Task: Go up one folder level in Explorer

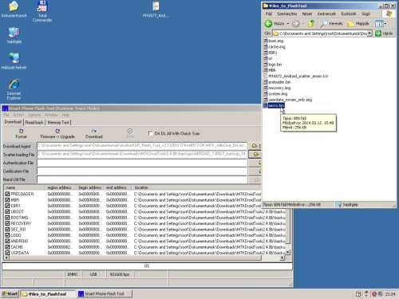Action: pos(311,24)
